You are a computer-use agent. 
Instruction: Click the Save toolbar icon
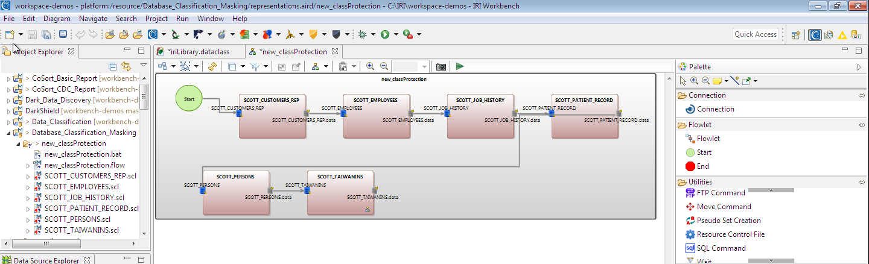[33, 34]
